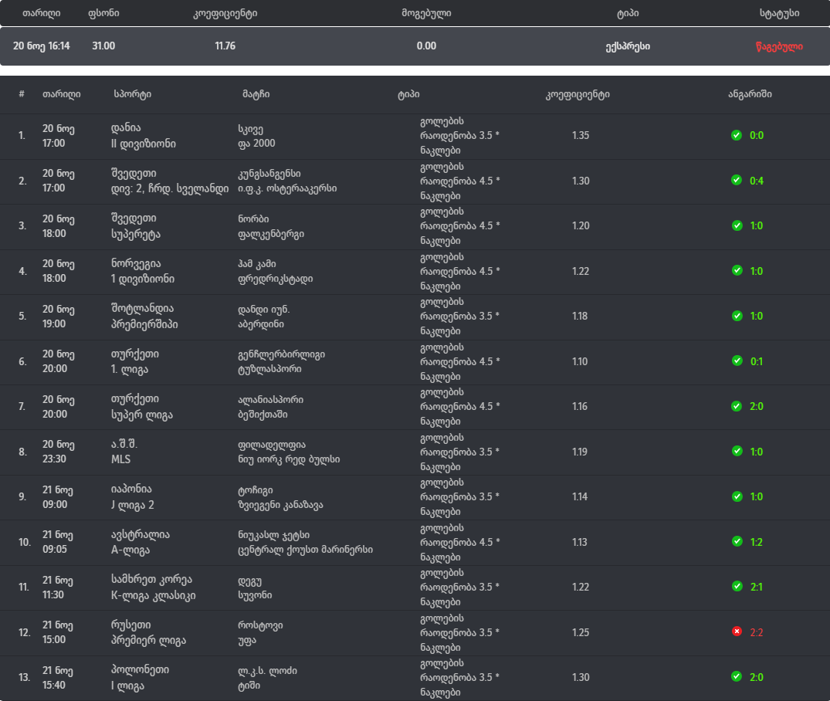Click the red წაგებული status label
This screenshot has width=830, height=701.
[x=779, y=46]
